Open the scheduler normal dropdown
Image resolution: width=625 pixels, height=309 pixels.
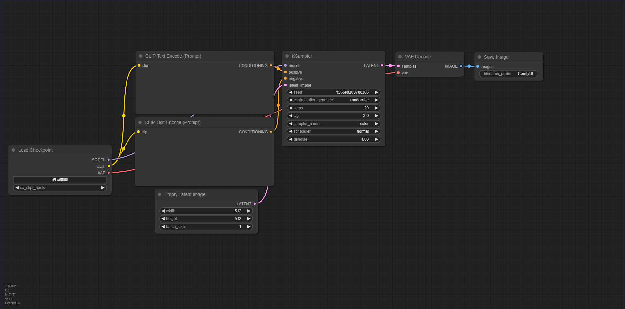(333, 131)
